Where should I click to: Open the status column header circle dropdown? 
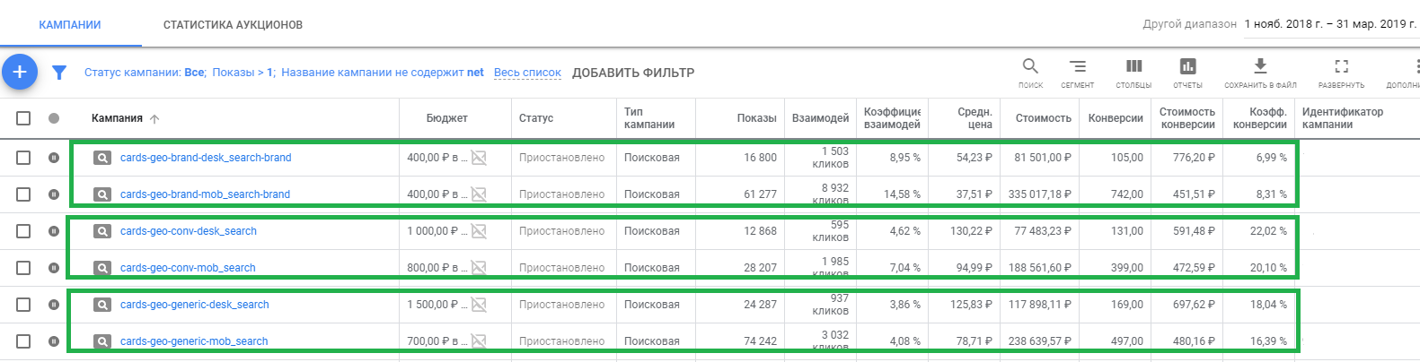(x=54, y=118)
